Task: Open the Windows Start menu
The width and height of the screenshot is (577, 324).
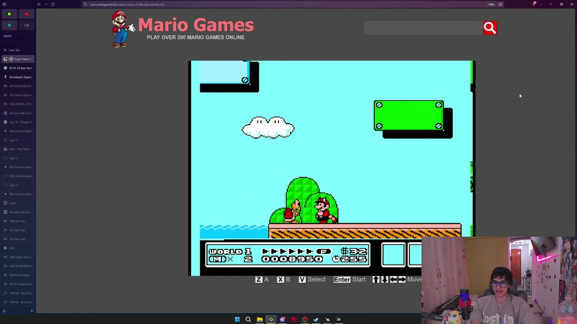Action: click(x=237, y=319)
